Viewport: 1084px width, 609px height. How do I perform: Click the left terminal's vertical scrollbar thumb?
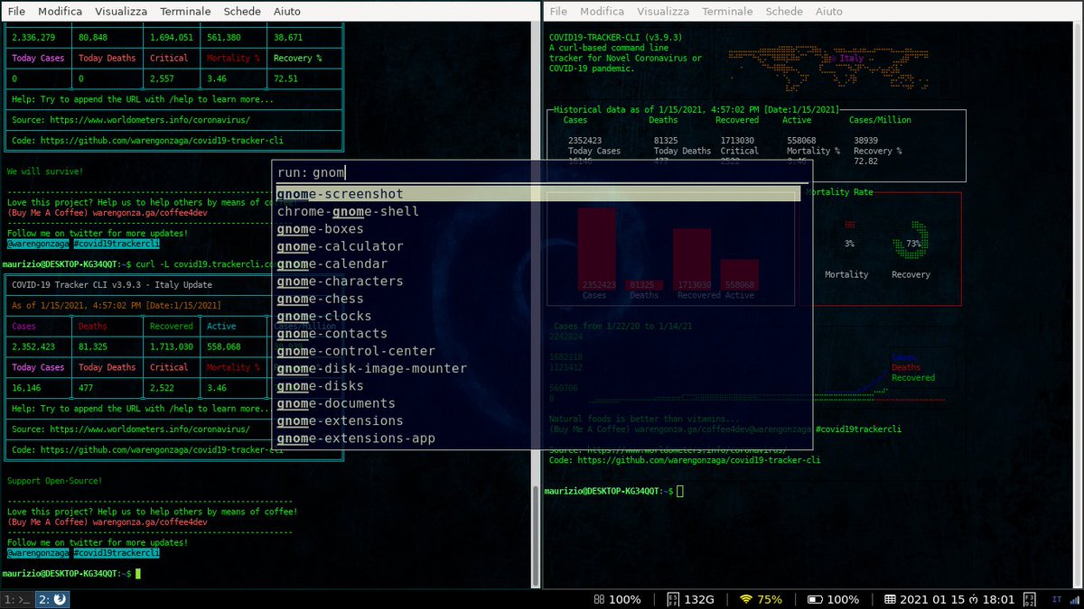tap(537, 537)
